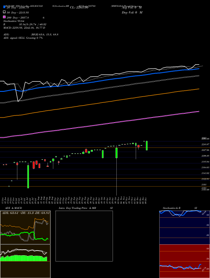The width and height of the screenshot is (210, 278).
Task: Click the magenta 200 Day legend swatch
Action: 4,17
